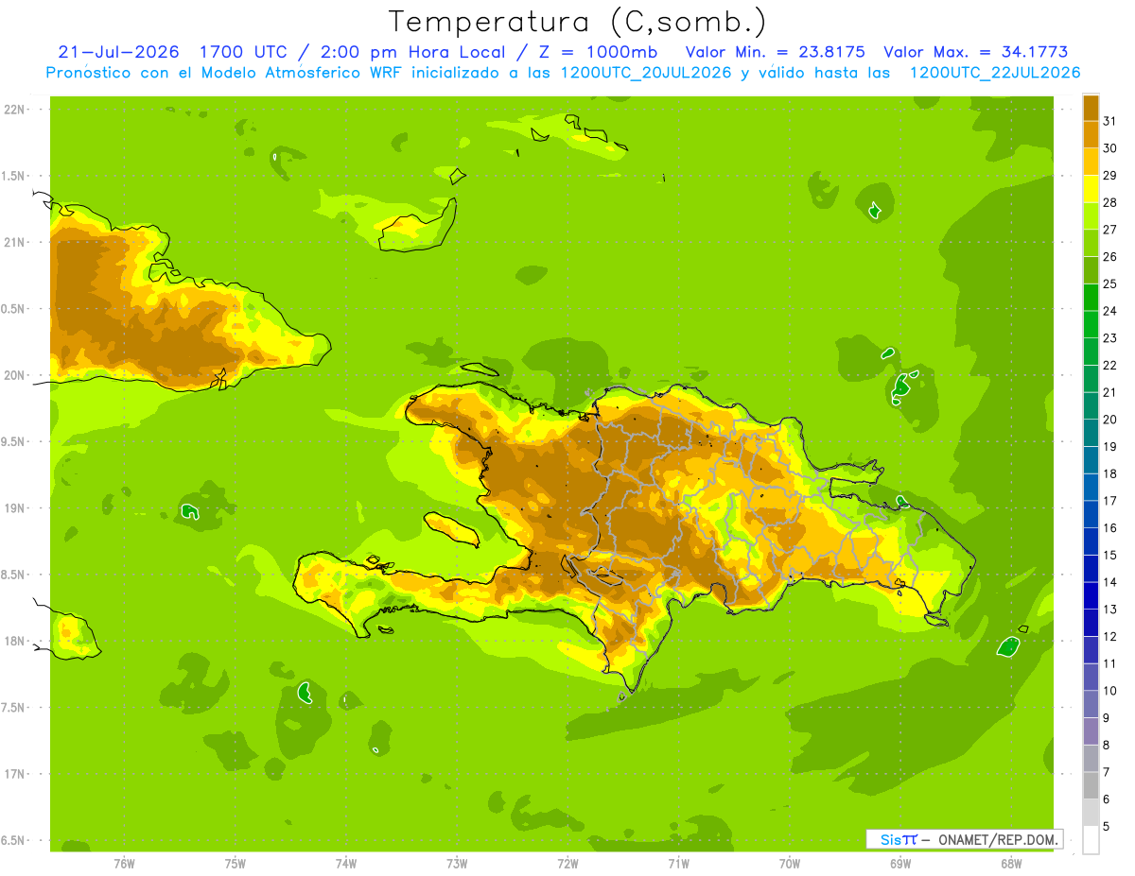Click latitude axis label '21N'

click(x=14, y=242)
